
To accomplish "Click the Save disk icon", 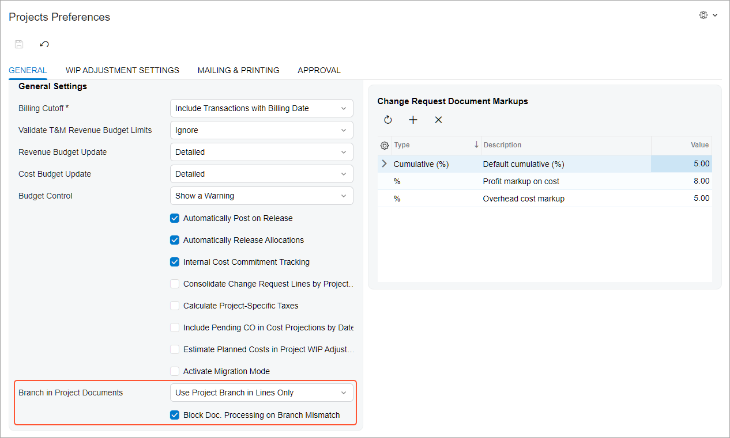I will (x=19, y=44).
